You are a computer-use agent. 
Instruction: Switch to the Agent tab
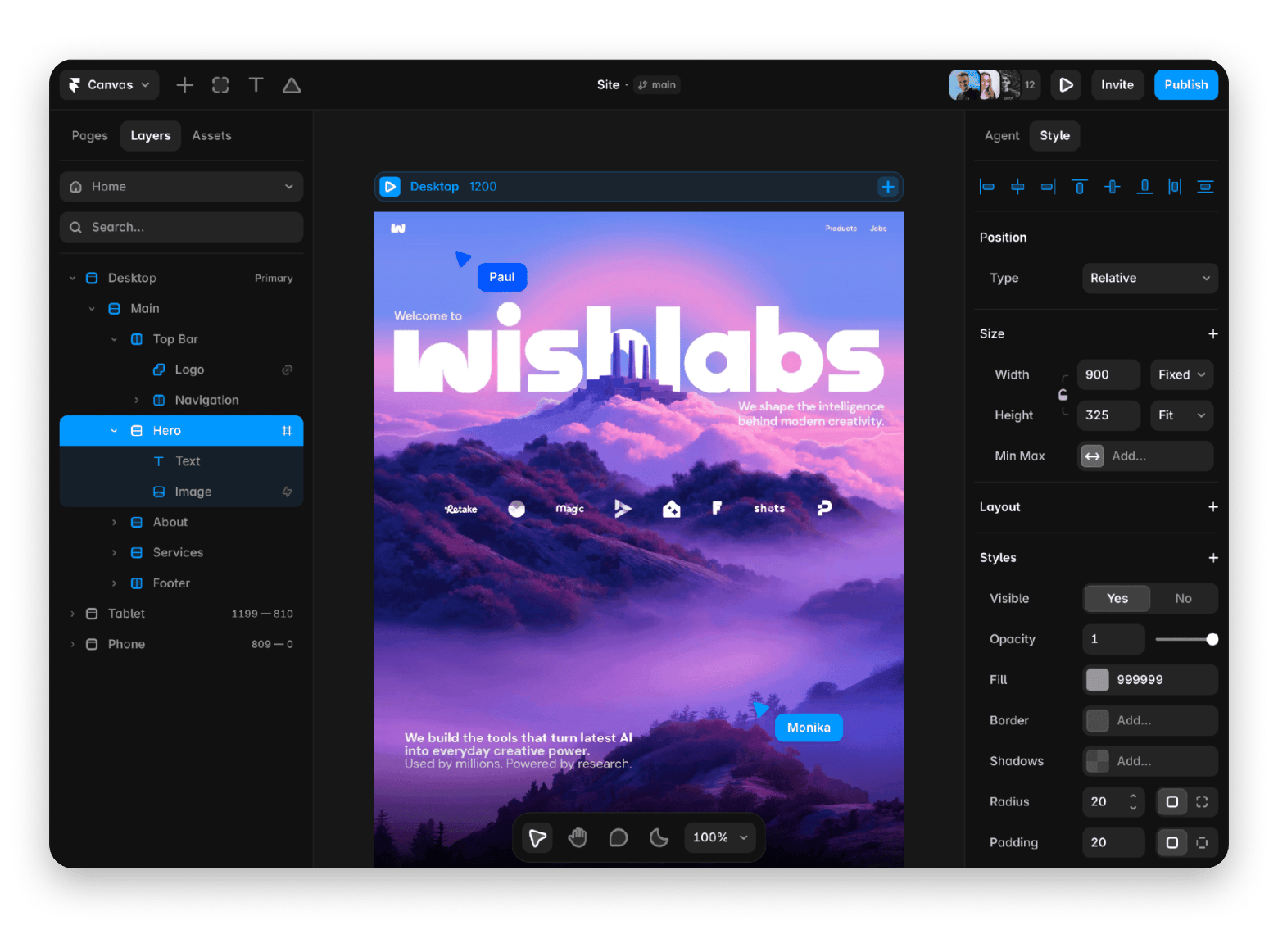[x=1002, y=136]
